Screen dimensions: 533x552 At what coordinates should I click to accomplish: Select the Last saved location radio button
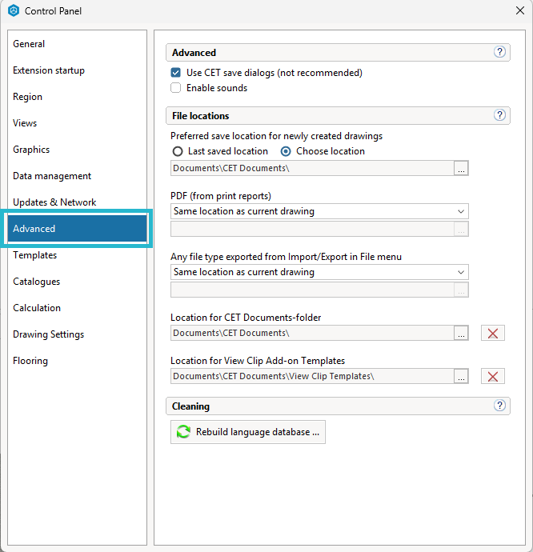pyautogui.click(x=178, y=151)
